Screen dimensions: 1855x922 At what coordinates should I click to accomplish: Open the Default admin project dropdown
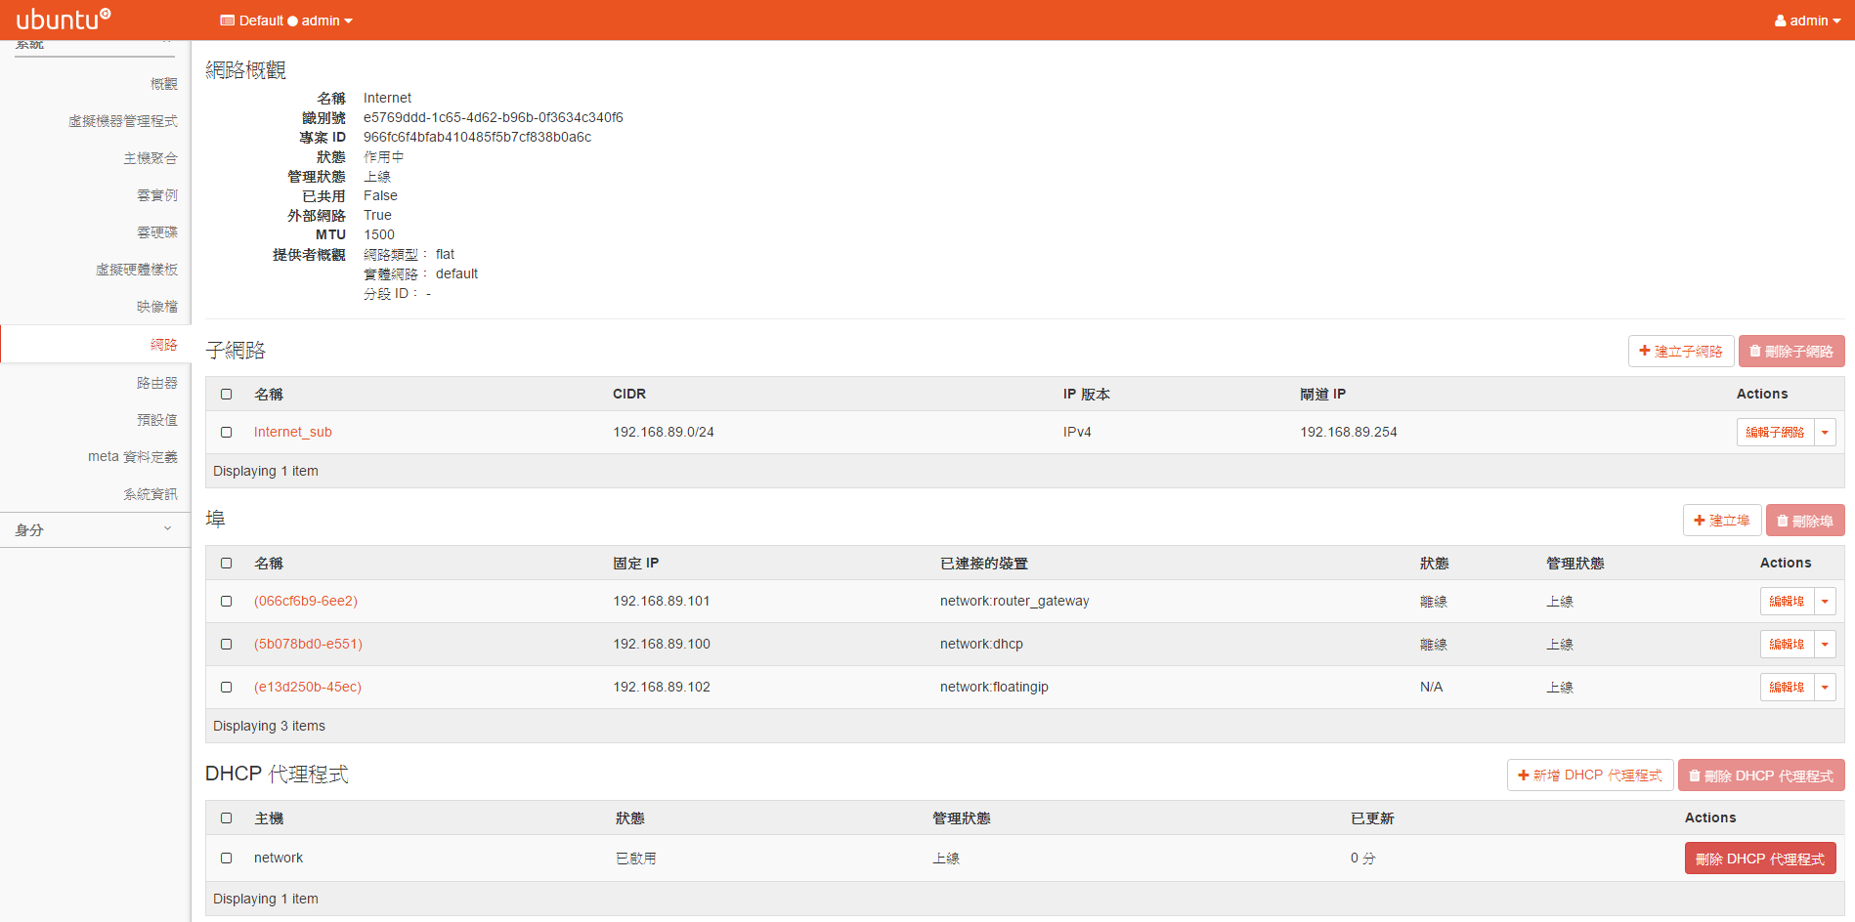[286, 21]
